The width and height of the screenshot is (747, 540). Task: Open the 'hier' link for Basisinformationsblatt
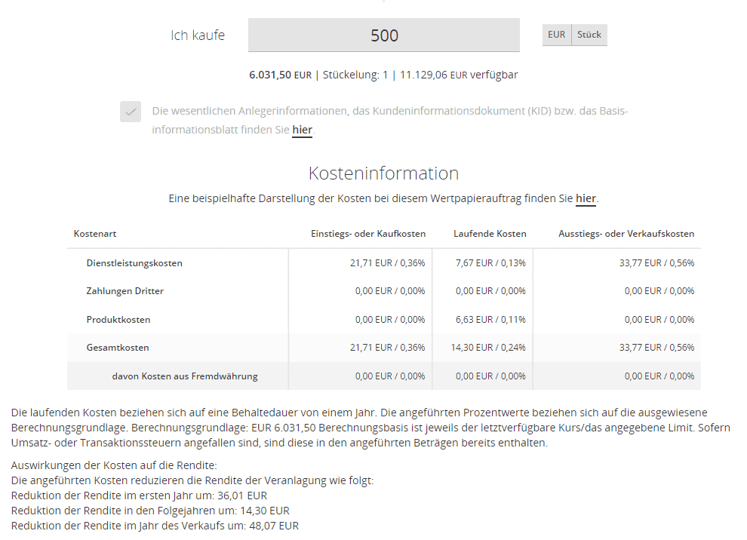point(302,130)
